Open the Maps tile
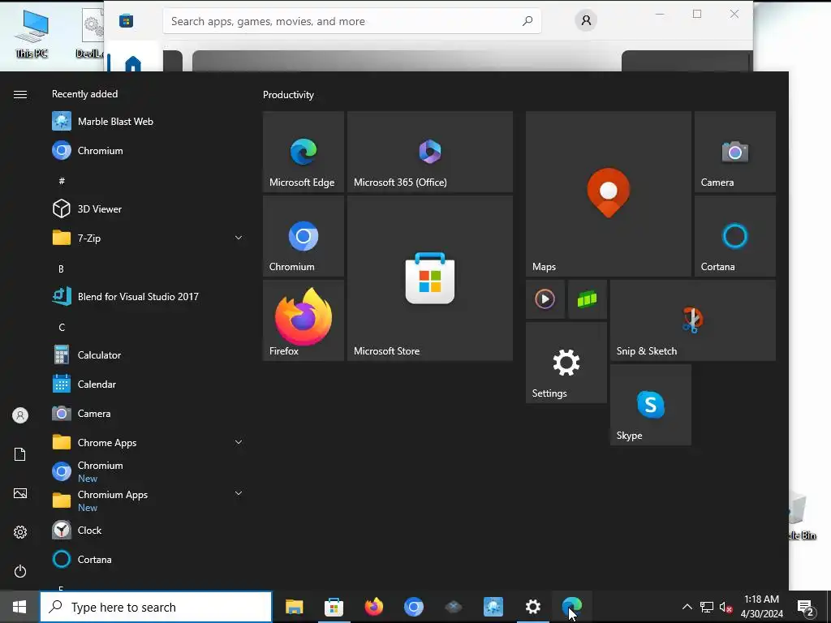 609,193
